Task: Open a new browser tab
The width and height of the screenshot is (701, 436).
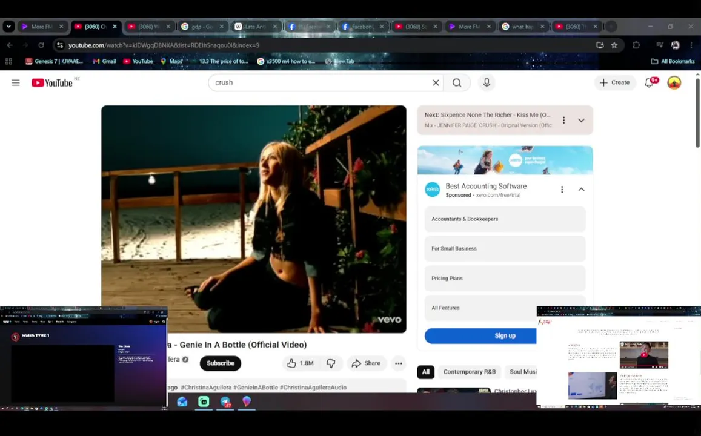Action: point(611,27)
